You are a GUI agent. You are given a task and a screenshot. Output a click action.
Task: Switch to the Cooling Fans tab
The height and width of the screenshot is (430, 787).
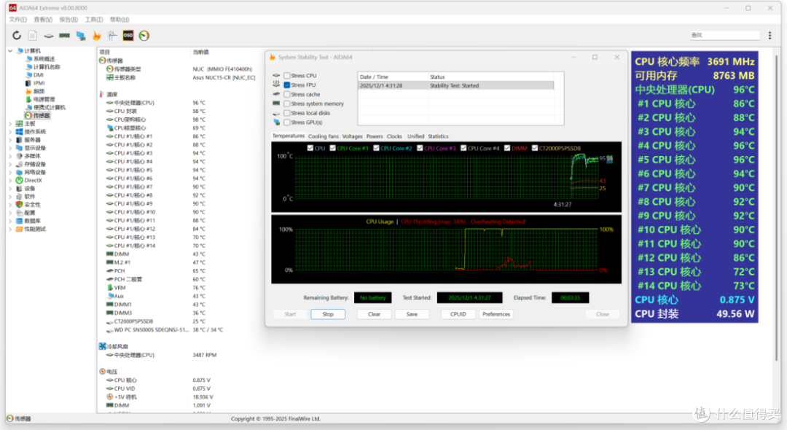pyautogui.click(x=324, y=136)
